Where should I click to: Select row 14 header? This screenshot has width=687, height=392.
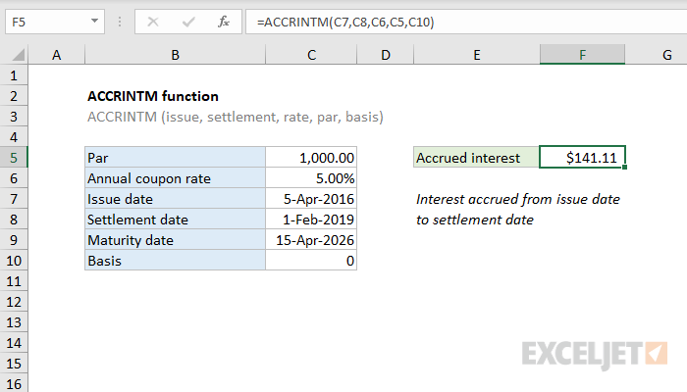(14, 343)
